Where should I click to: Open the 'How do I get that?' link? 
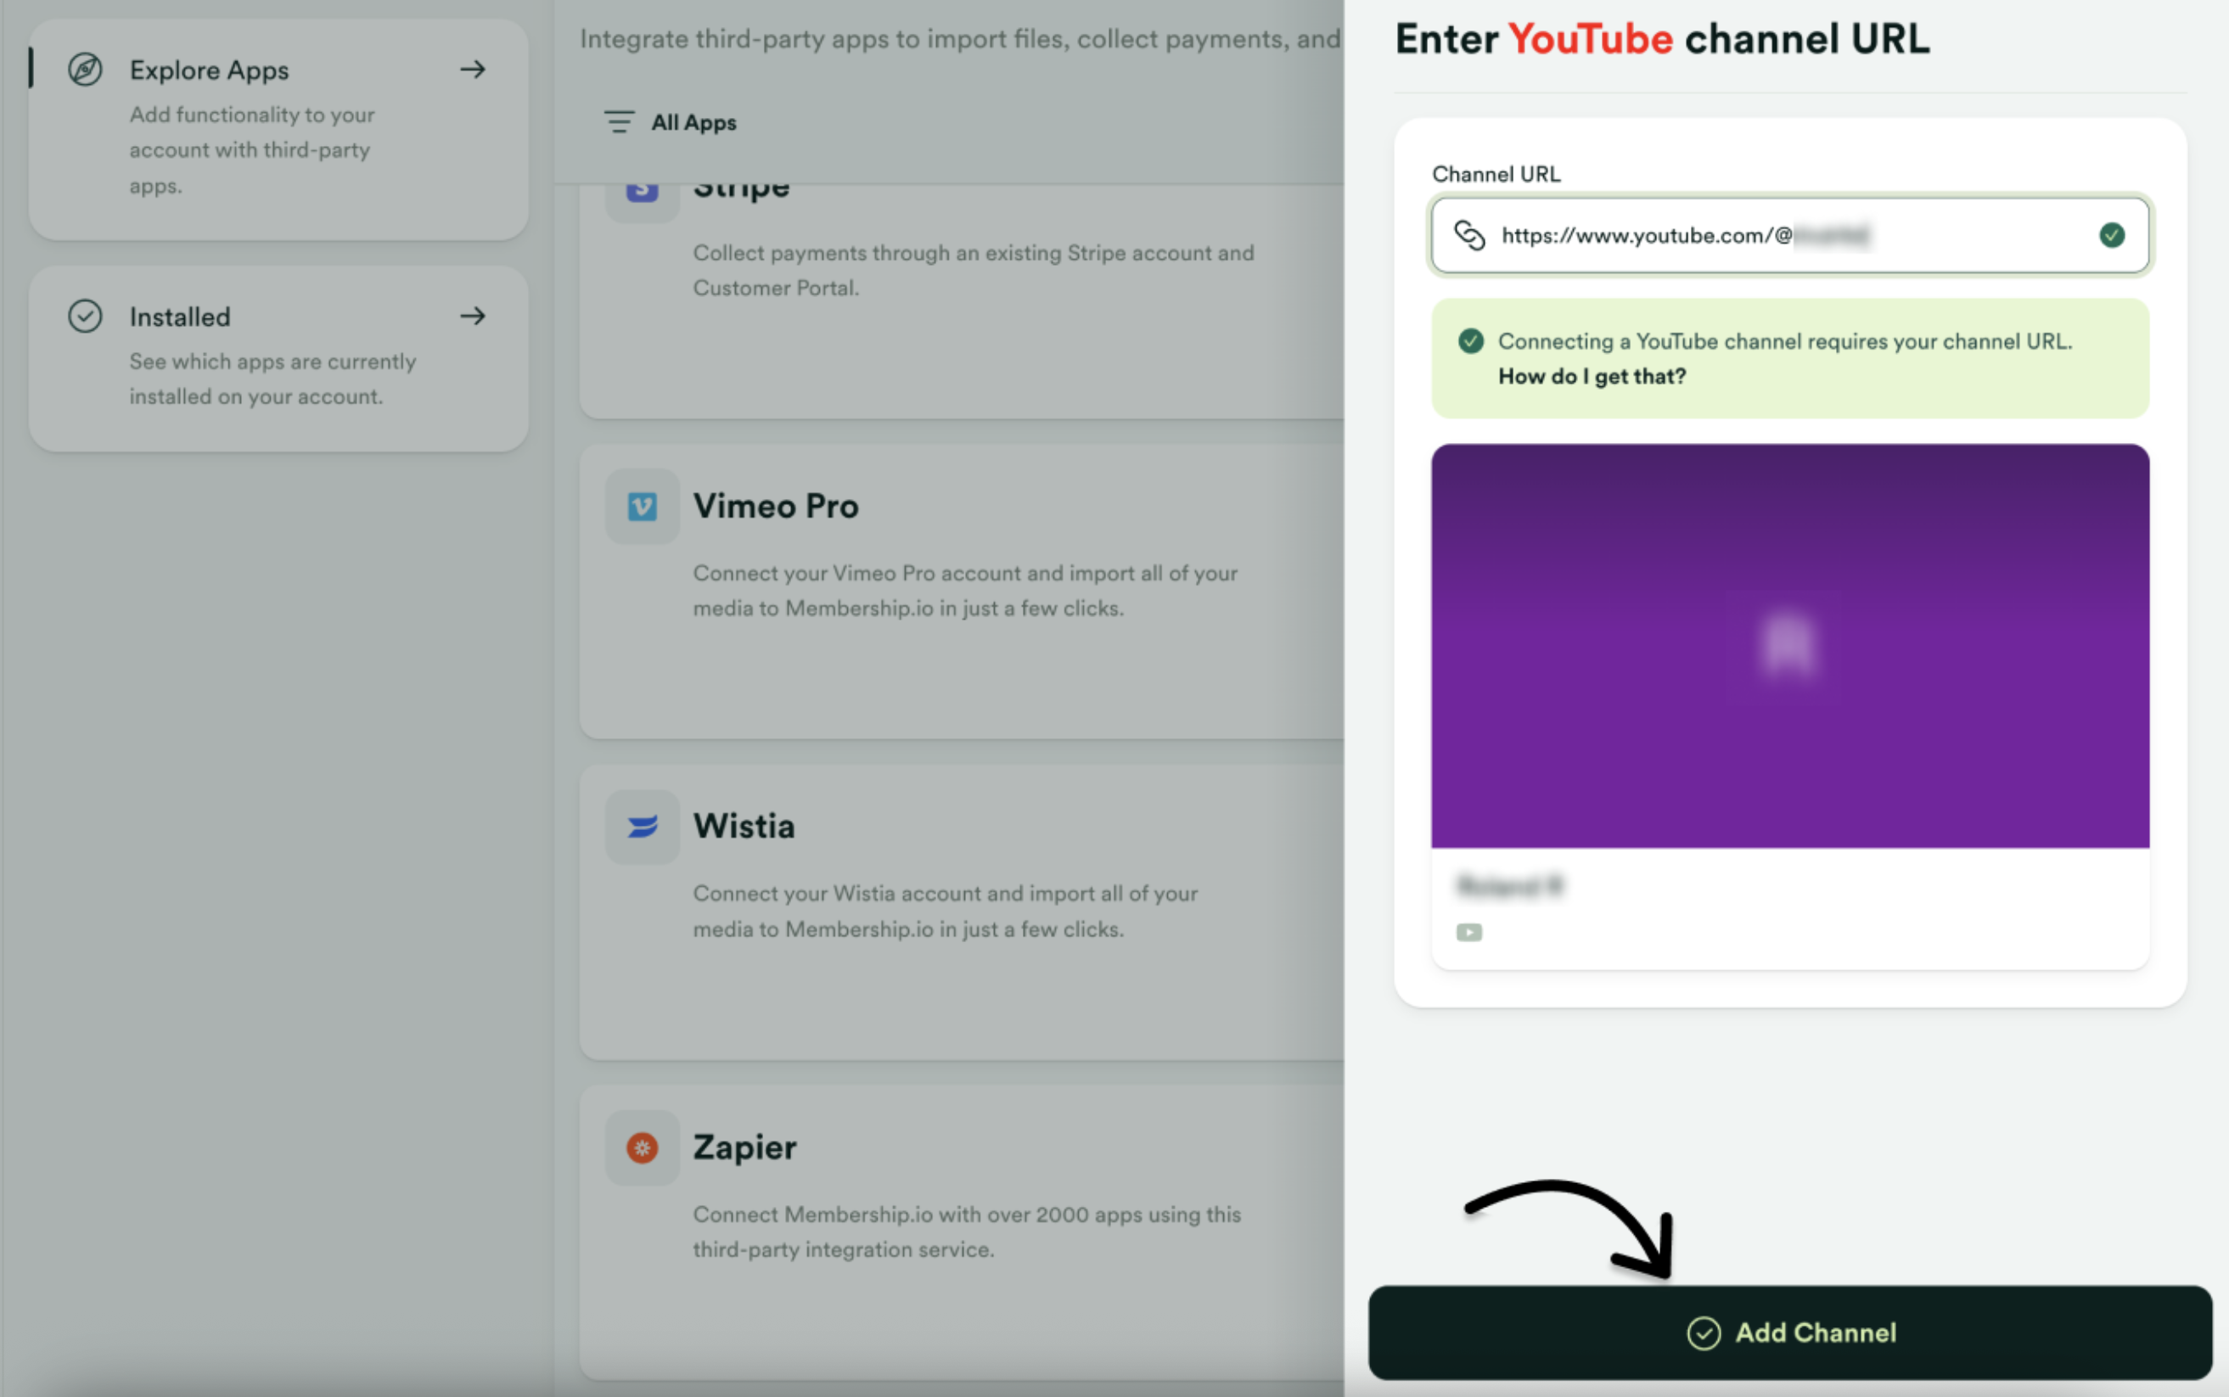[x=1592, y=376]
